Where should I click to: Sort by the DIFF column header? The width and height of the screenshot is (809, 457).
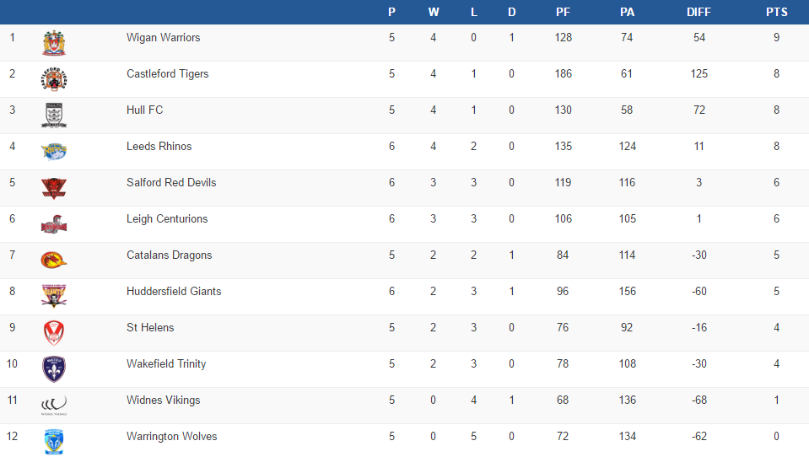[699, 12]
